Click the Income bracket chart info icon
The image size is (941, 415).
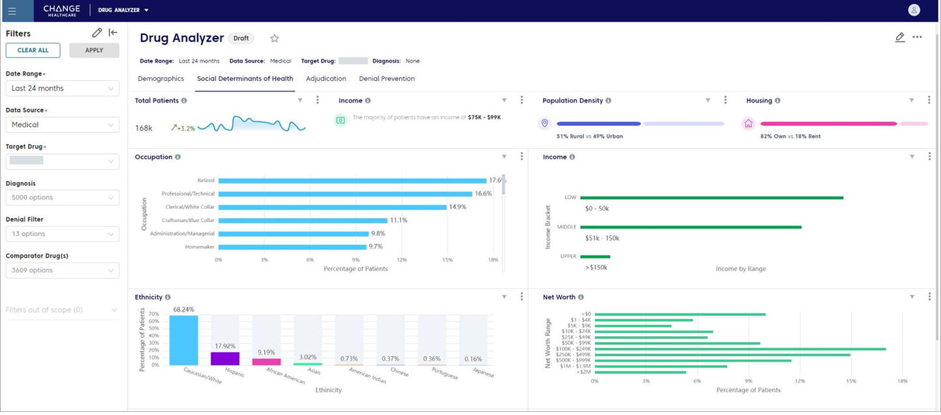pos(572,157)
